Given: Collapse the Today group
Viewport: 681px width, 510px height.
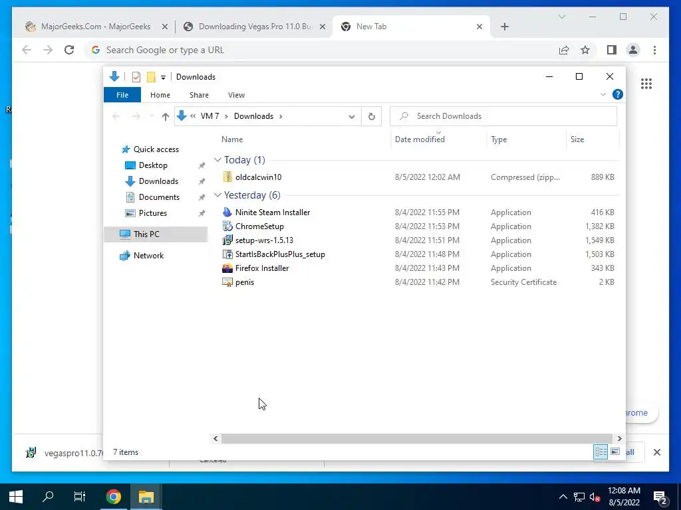Looking at the screenshot, I should (217, 160).
